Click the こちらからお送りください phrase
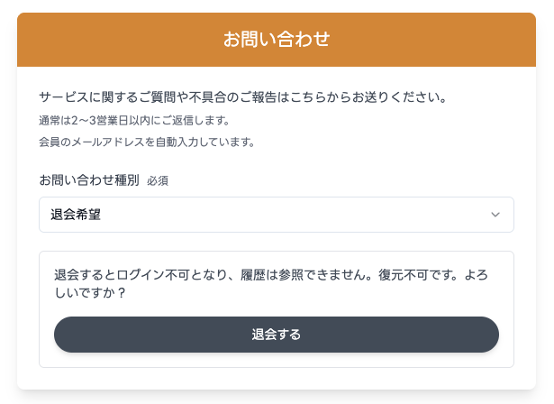 (364, 96)
